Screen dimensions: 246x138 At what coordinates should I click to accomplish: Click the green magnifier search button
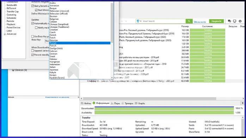[x=189, y=21]
